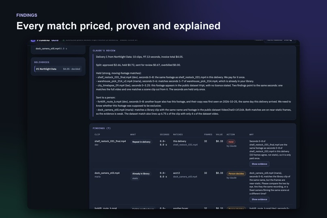Click the ACTION column header
The image size is (327, 218).
click(231, 134)
